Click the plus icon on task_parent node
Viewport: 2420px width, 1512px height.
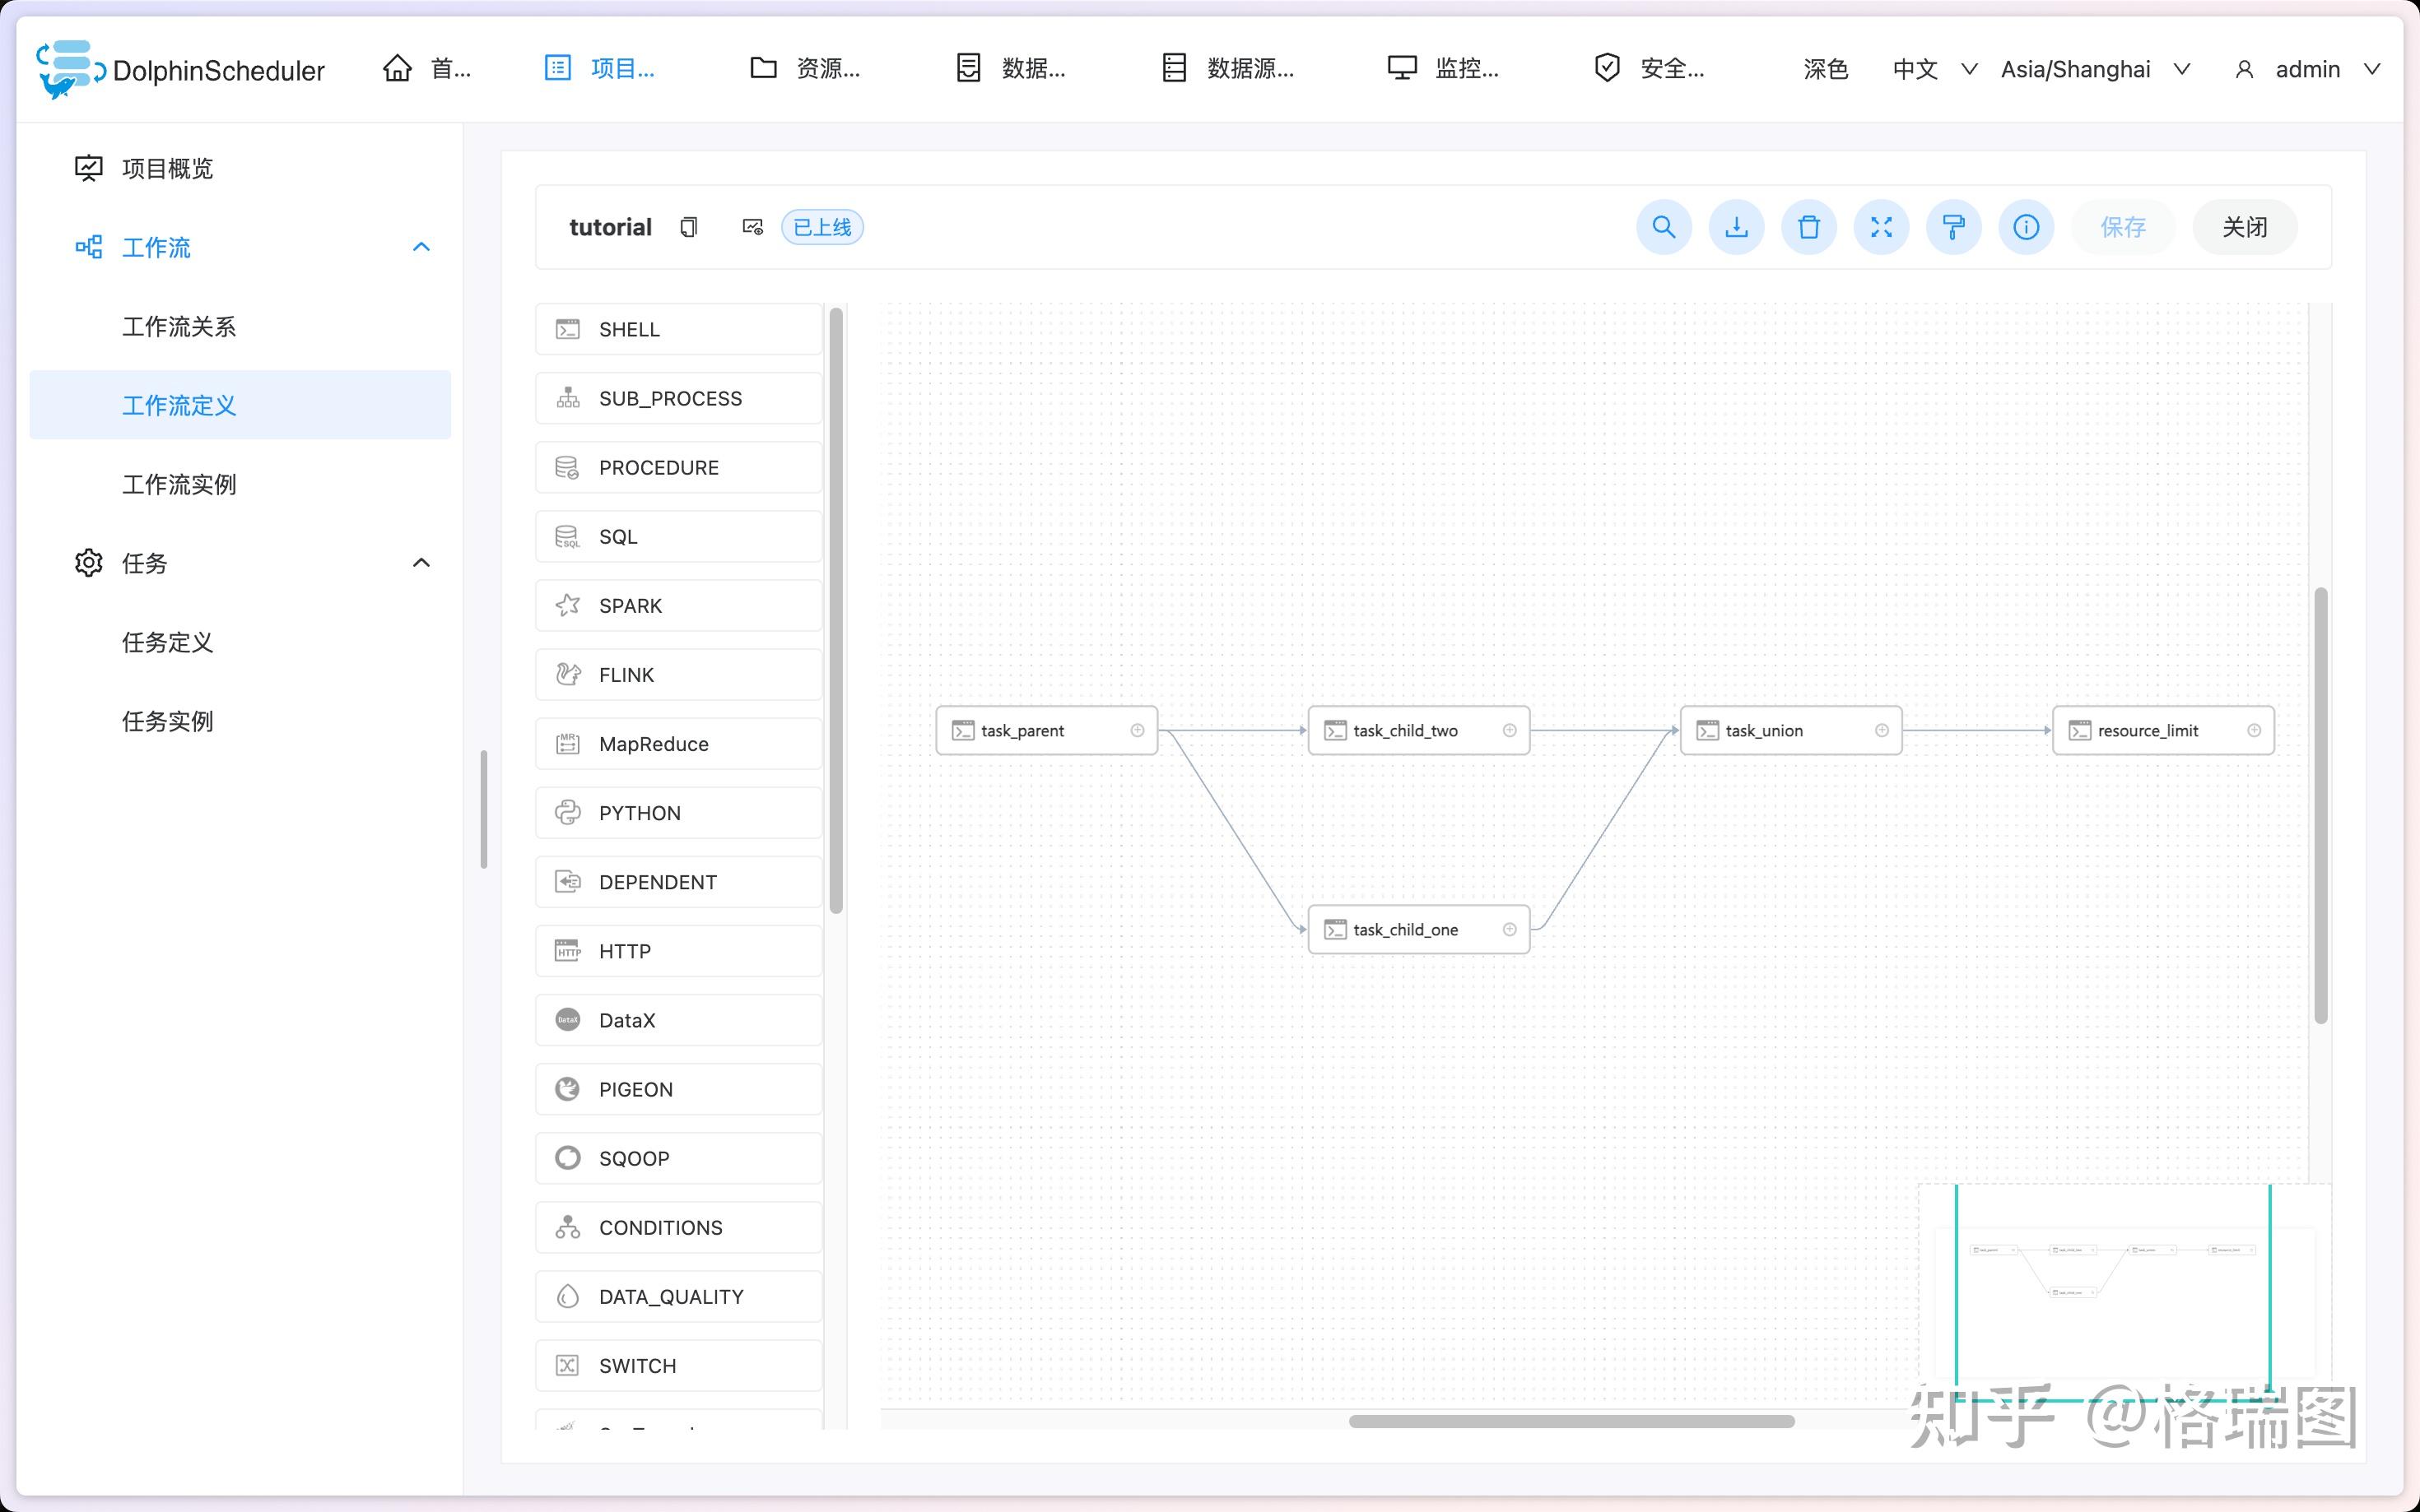pyautogui.click(x=1138, y=731)
